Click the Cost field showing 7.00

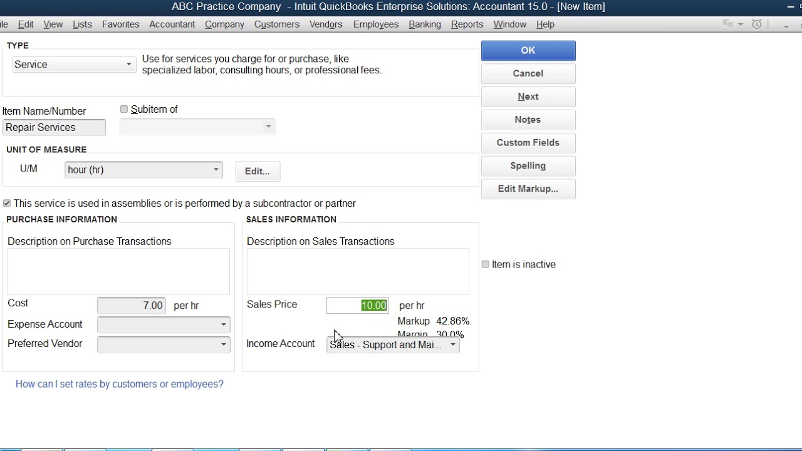point(132,306)
